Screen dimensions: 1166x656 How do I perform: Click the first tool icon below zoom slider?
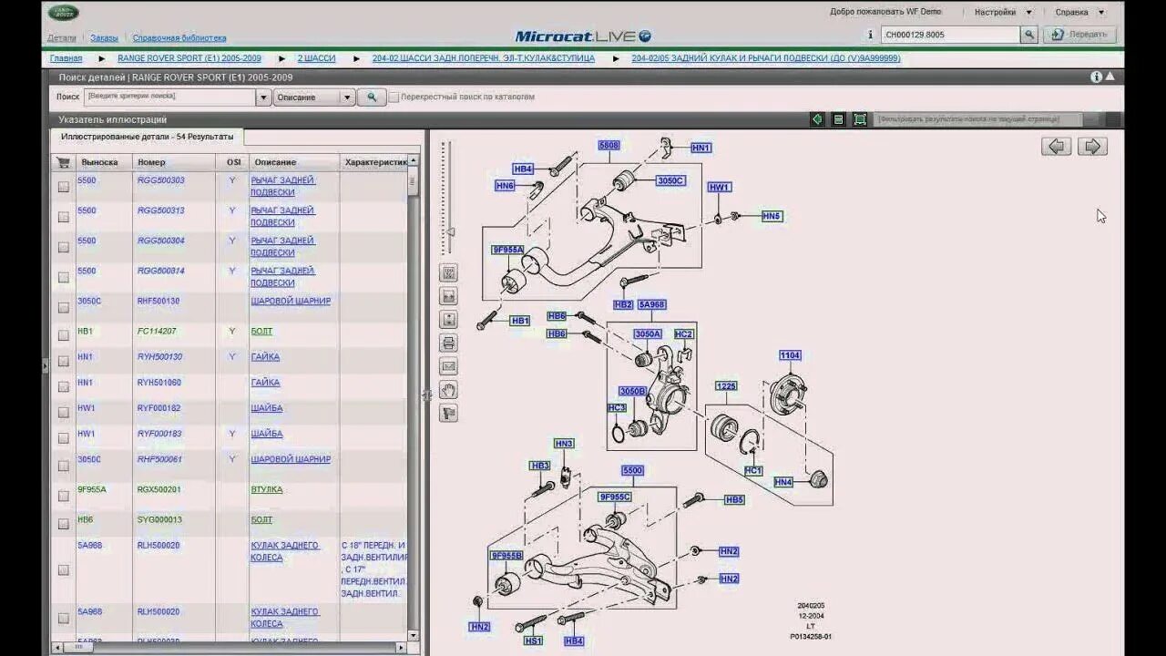click(x=448, y=272)
